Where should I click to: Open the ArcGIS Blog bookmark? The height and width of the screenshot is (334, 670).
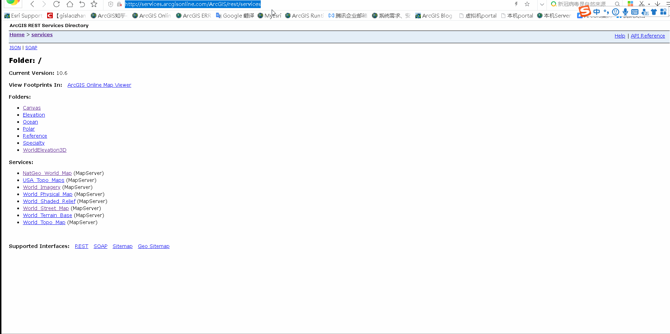point(434,15)
